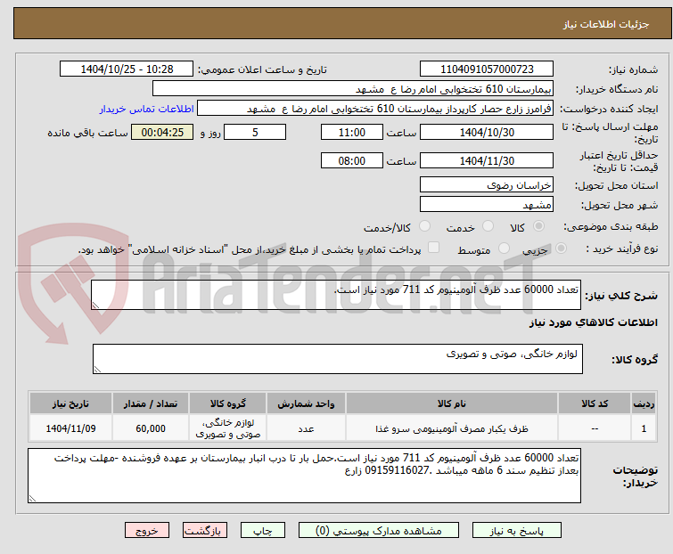Open مشاهده مدارک پیوستی (0) button
This screenshot has width=673, height=554.
pos(379,531)
